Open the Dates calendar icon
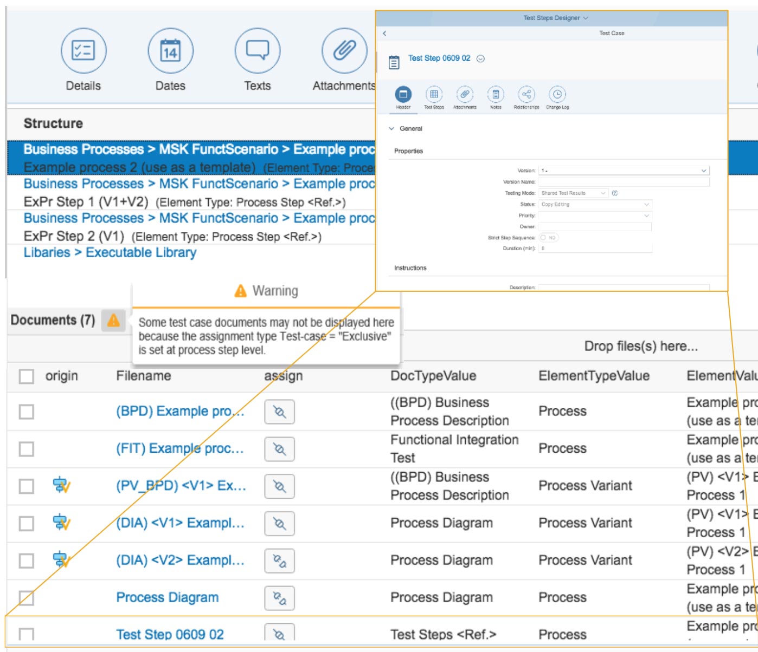 170,51
